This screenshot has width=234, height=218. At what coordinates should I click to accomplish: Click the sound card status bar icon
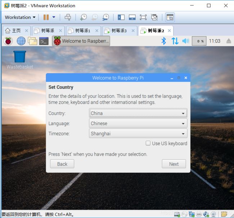(206, 214)
